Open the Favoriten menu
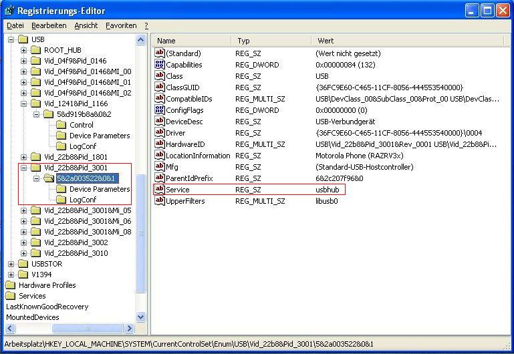Image resolution: width=514 pixels, height=354 pixels. [x=121, y=25]
